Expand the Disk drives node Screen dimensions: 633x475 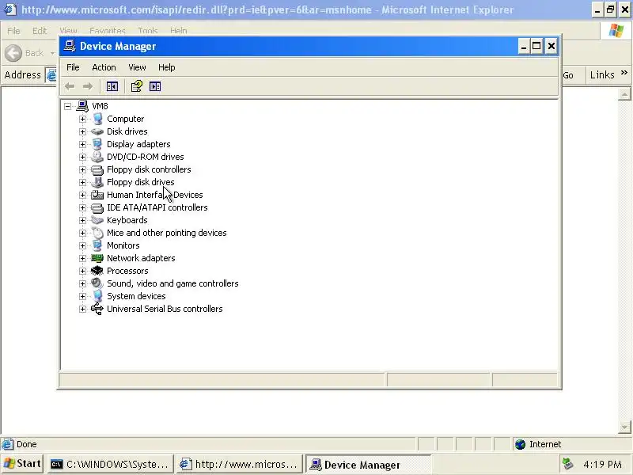click(82, 131)
